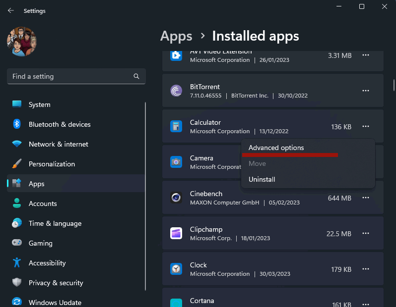396x307 pixels.
Task: Open more options for BitTorrent
Action: click(x=365, y=91)
